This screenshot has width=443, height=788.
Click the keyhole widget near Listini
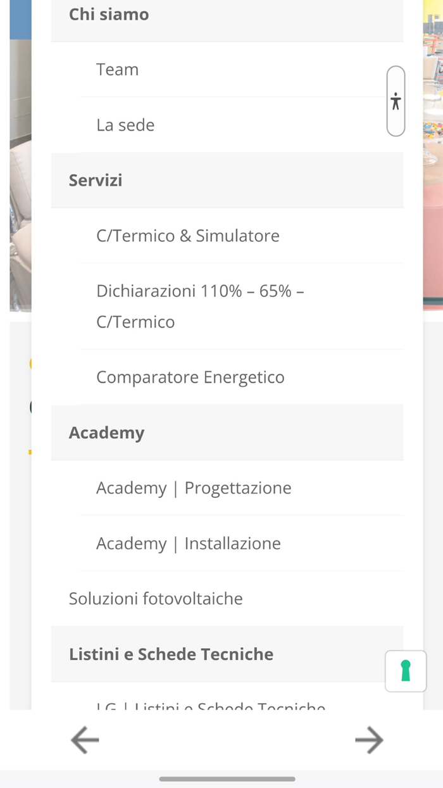[x=406, y=671]
